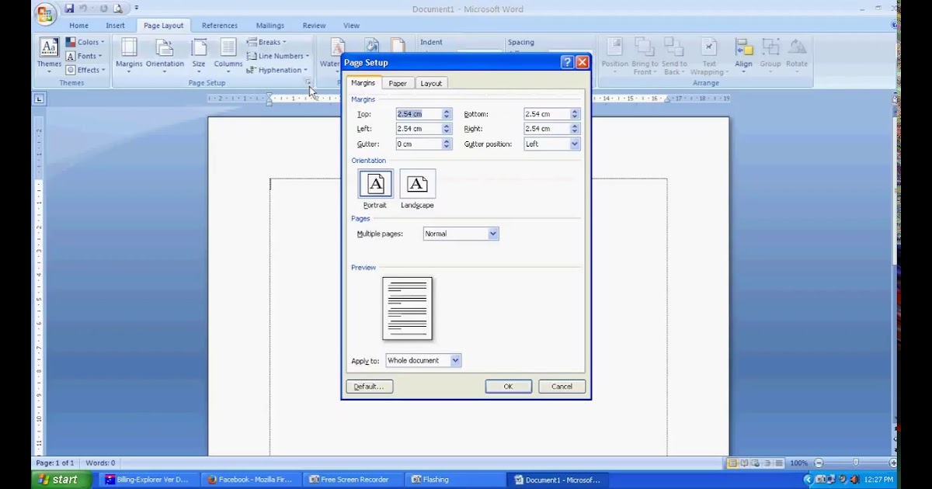932x489 pixels.
Task: Save the document from Quick Access toolbar
Action: 69,9
